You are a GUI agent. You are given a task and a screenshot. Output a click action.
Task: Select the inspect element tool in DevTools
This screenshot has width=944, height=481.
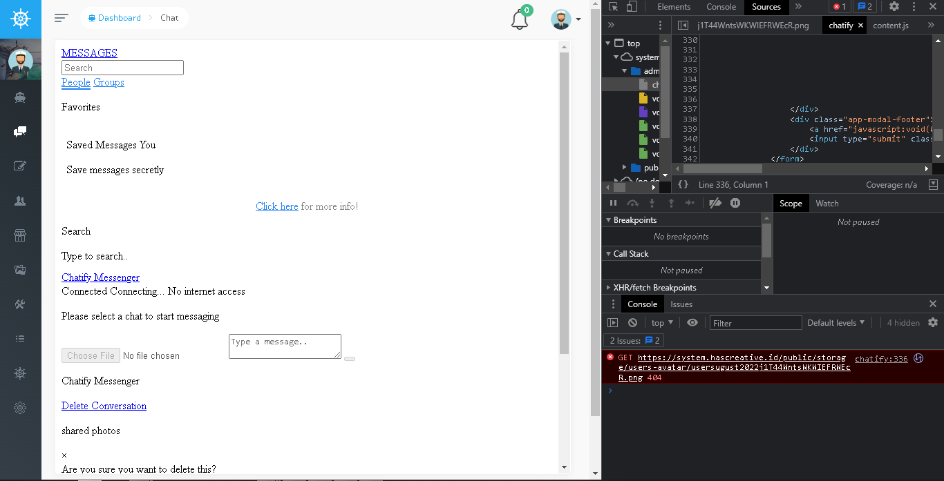coord(612,6)
